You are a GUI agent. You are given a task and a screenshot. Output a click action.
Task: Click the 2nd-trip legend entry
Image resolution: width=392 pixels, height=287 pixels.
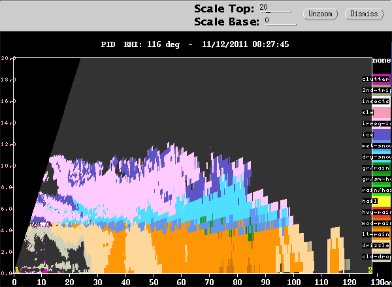coord(376,90)
